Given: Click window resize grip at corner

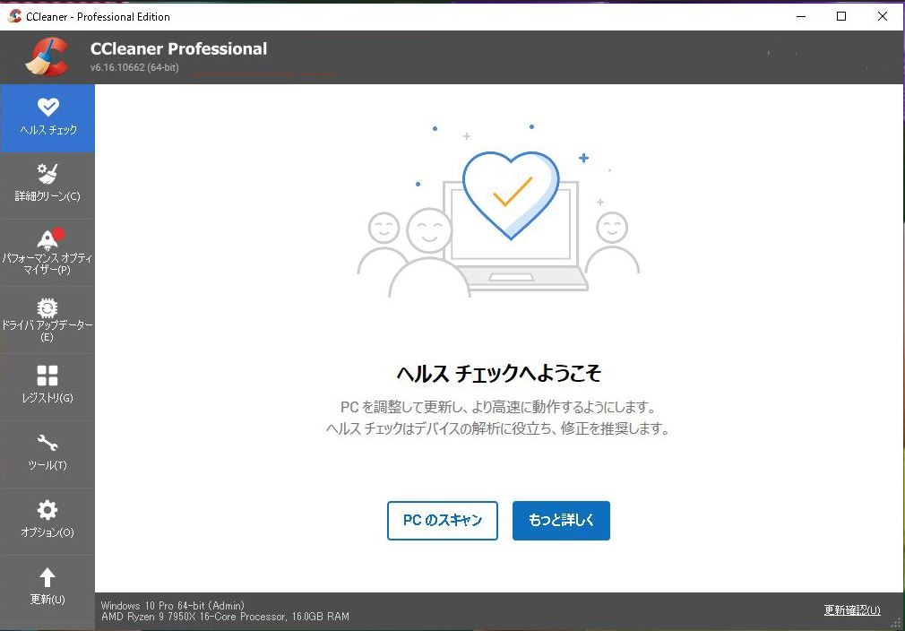Looking at the screenshot, I should point(896,623).
